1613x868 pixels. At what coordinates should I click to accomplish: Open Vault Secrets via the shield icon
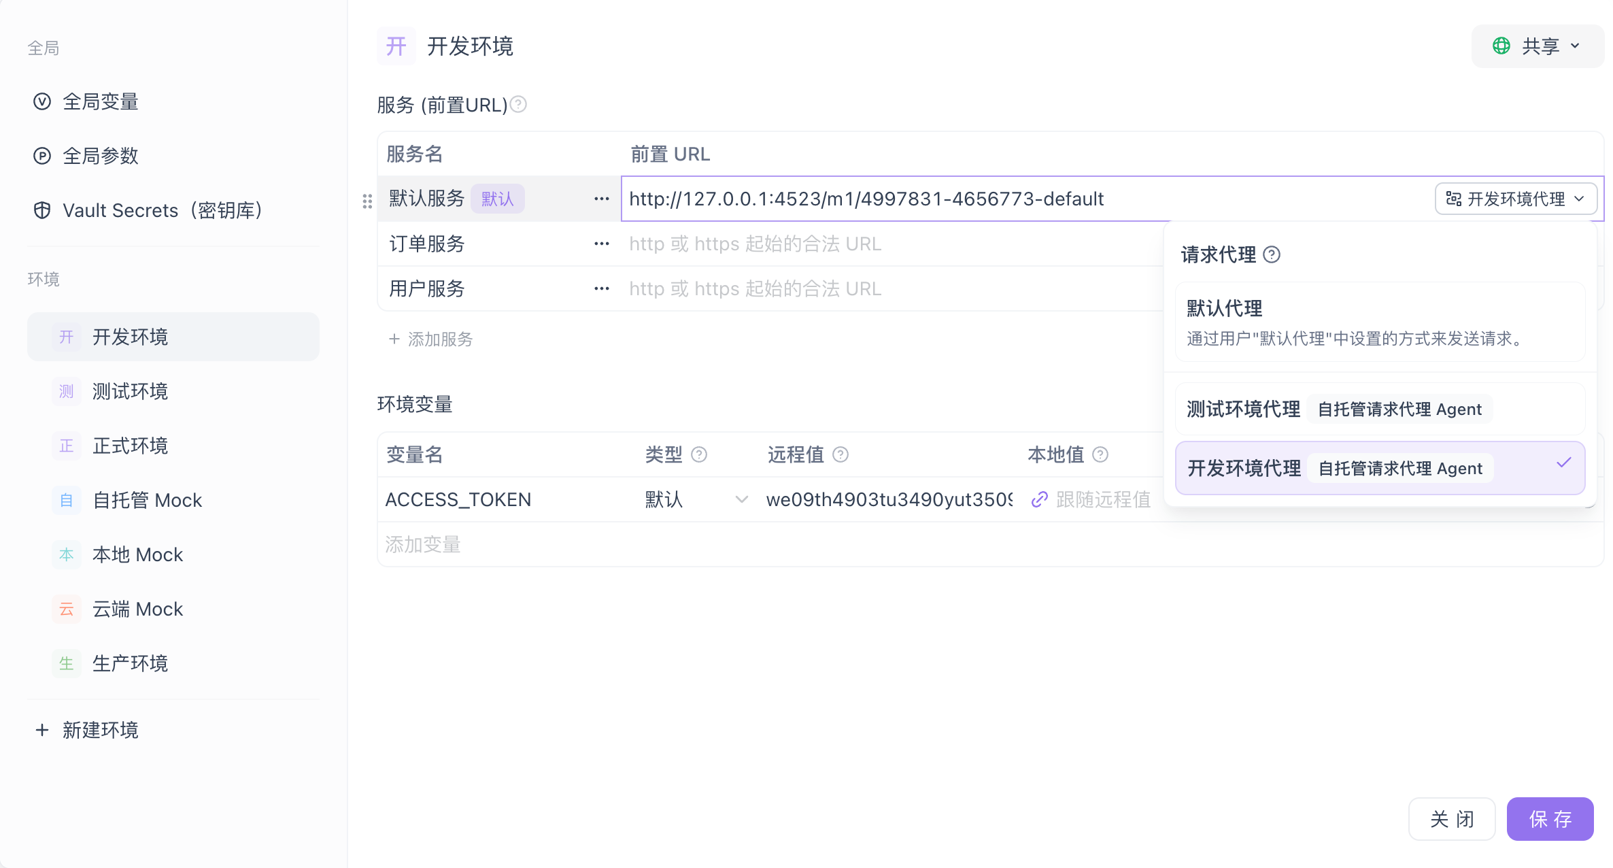[41, 210]
